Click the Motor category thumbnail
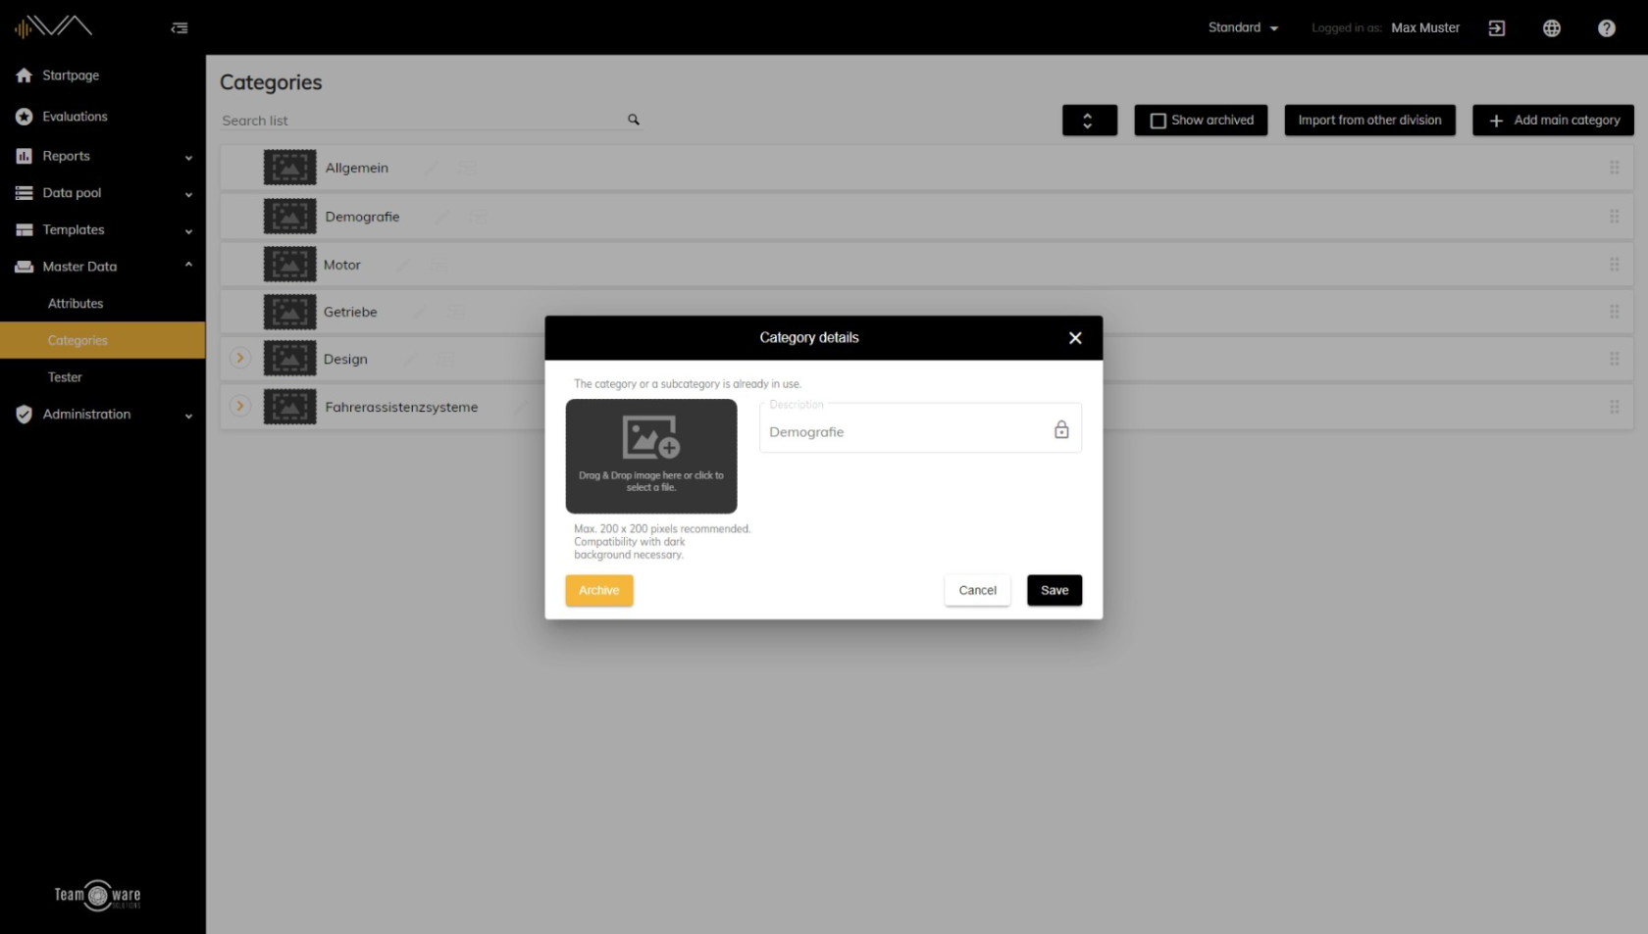1648x934 pixels. point(289,265)
